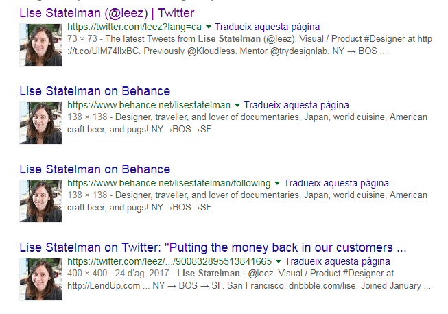The height and width of the screenshot is (314, 448).
Task: Expand the dropdown arrow after lisestatelman/following URL
Action: [x=277, y=184]
